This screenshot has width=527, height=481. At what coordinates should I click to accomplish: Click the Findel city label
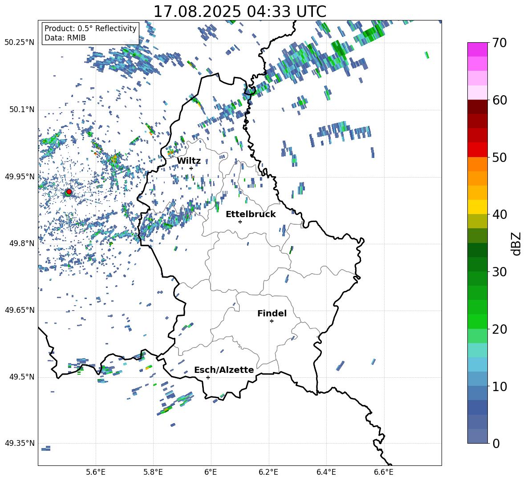coord(272,313)
